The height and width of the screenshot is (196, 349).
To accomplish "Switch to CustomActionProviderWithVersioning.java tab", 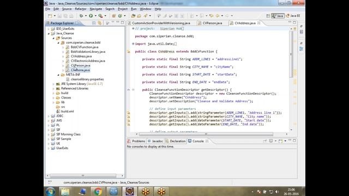I will click(x=161, y=23).
